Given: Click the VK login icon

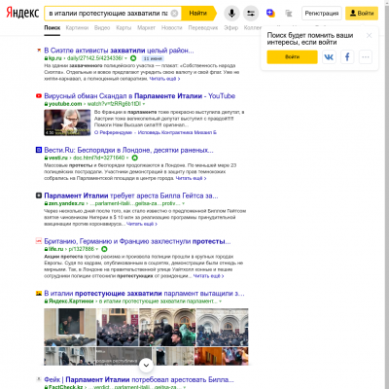Looking at the screenshot, I should pos(329,57).
